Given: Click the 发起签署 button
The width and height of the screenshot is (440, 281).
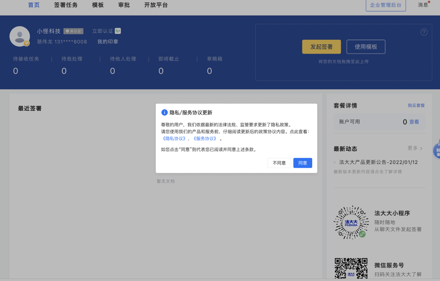Looking at the screenshot, I should (322, 47).
